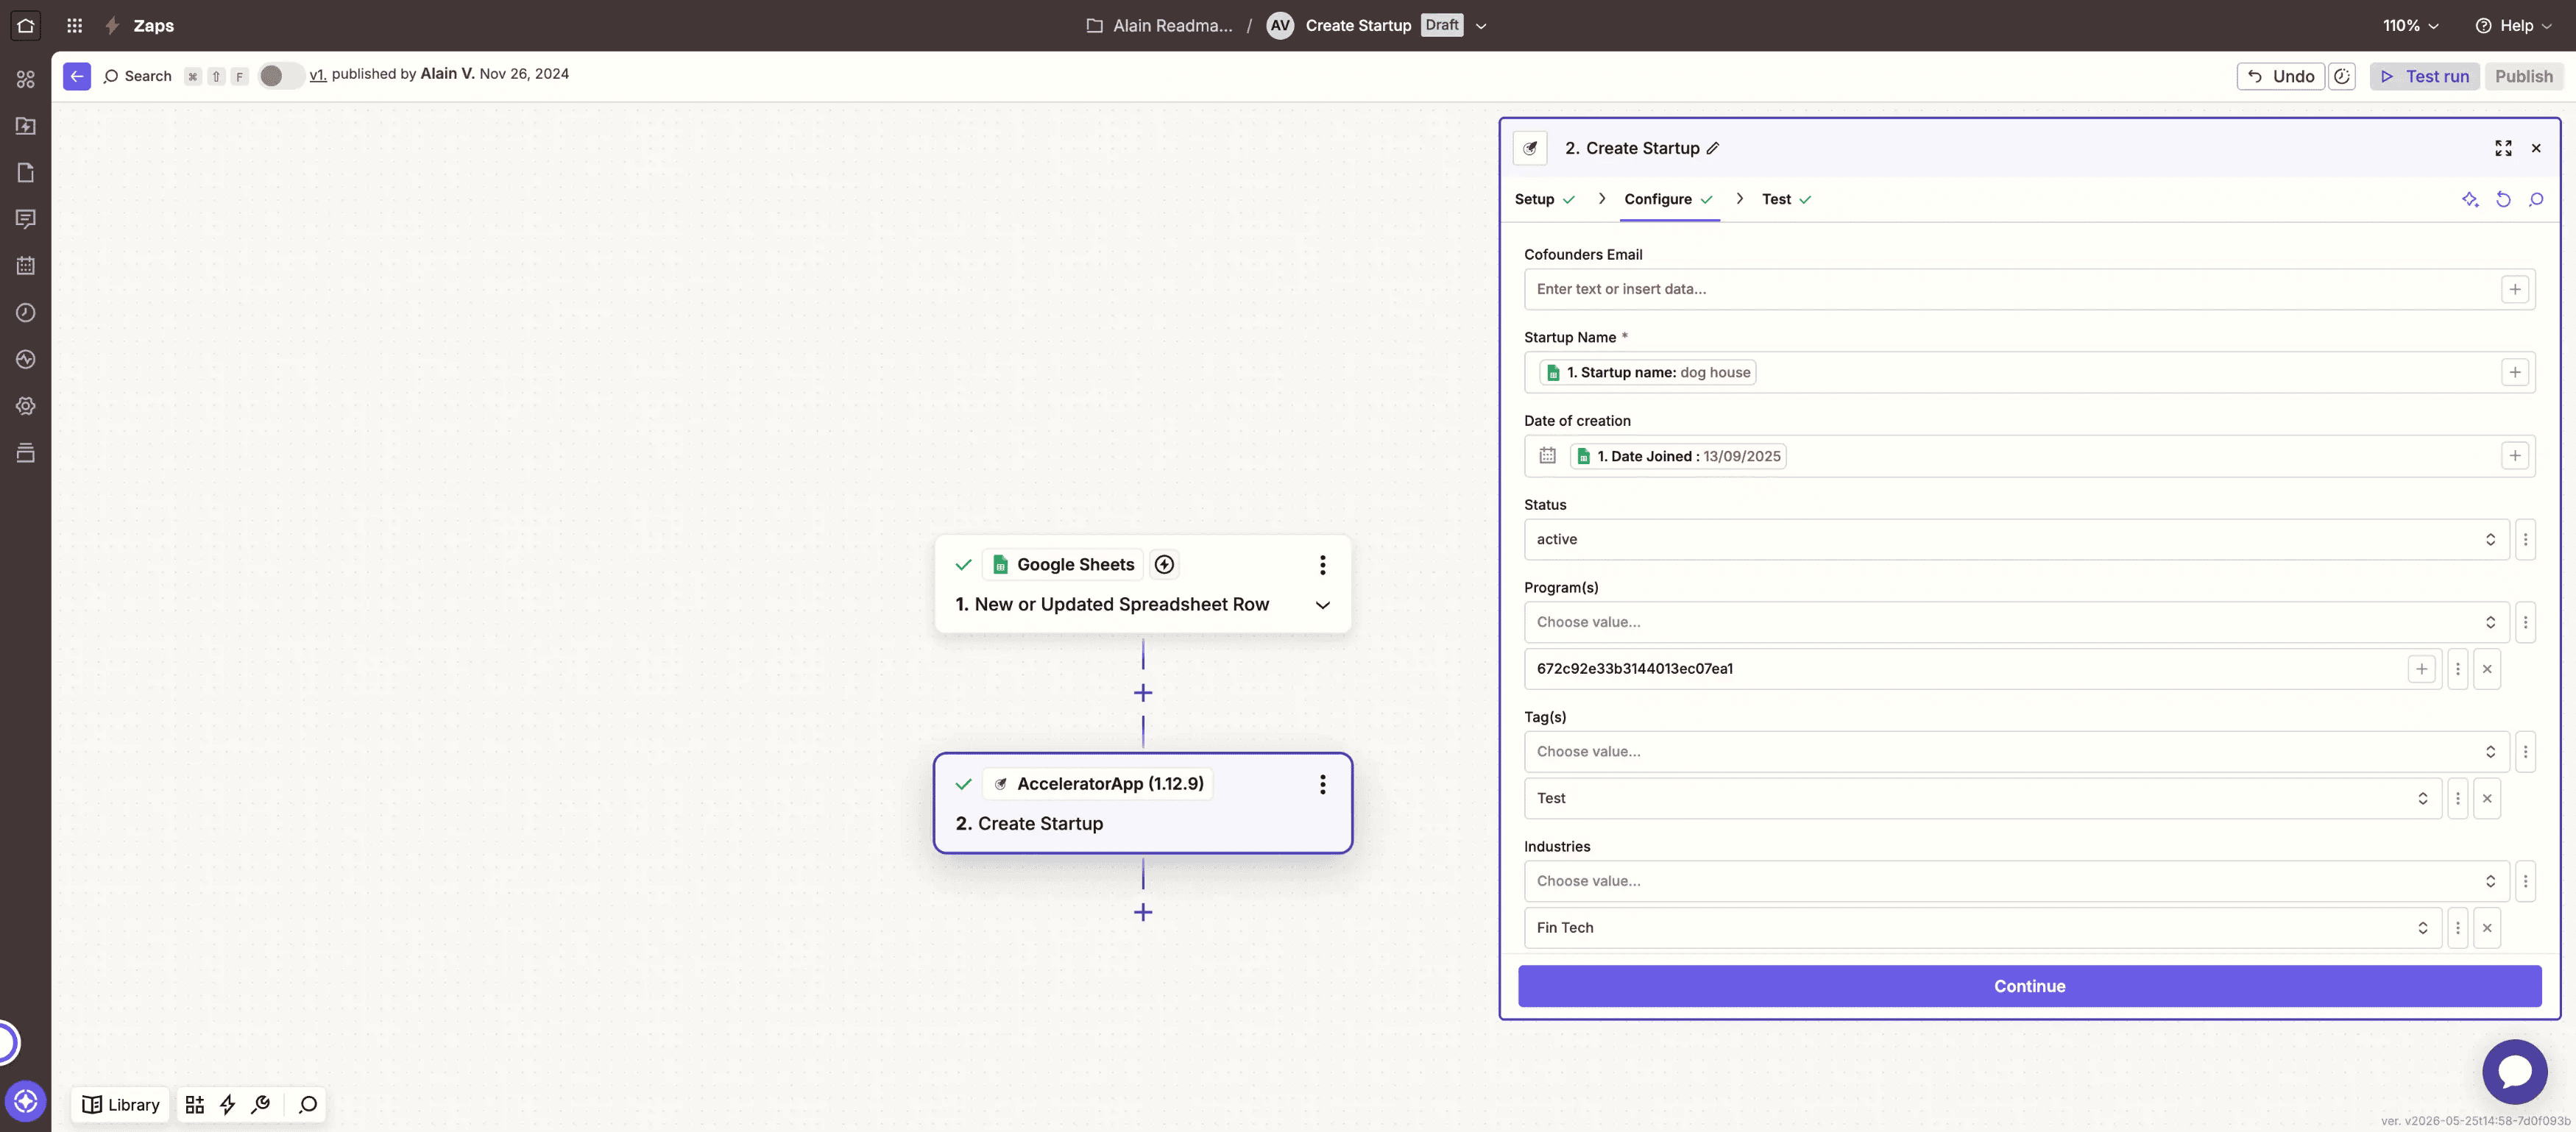This screenshot has height=1132, width=2576.
Task: Refresh fields in the step panel
Action: coord(2503,199)
